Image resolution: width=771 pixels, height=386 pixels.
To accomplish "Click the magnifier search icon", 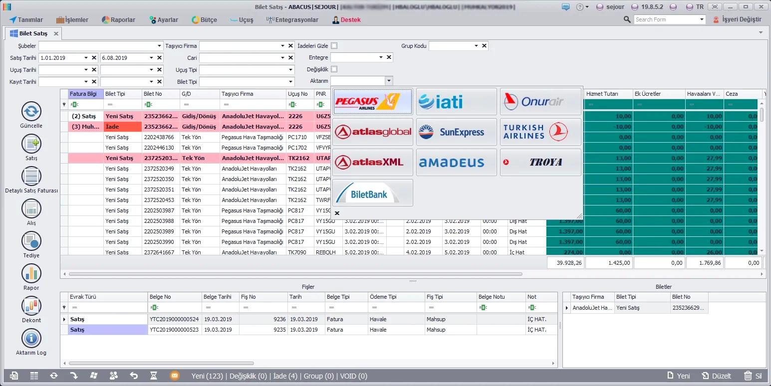I will pyautogui.click(x=627, y=19).
